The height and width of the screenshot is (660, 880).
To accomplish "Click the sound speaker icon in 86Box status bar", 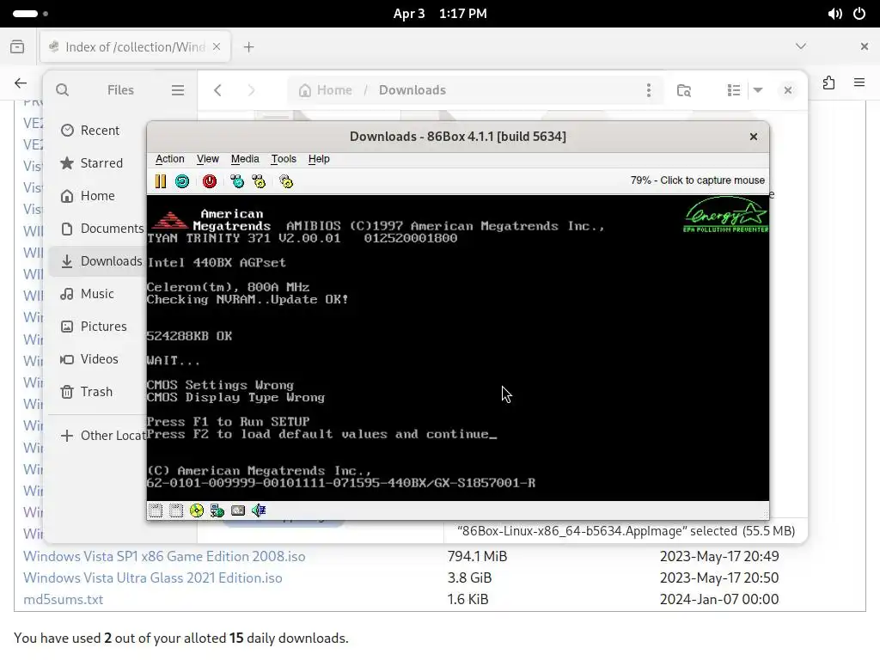I will 259,510.
